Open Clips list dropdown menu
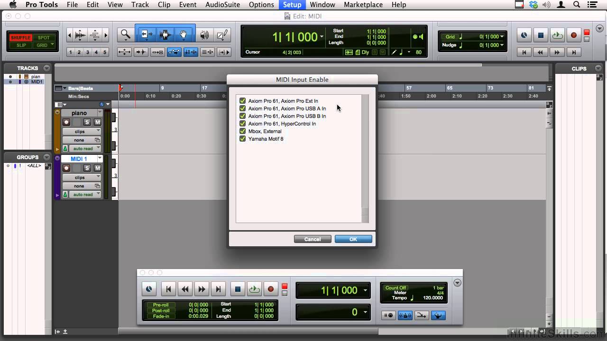 coord(598,68)
